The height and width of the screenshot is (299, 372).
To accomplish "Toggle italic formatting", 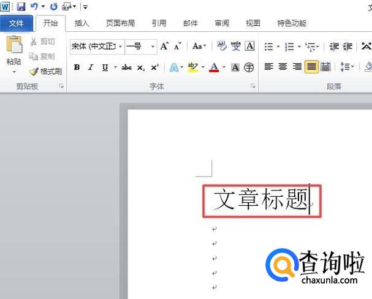I will tap(91, 67).
